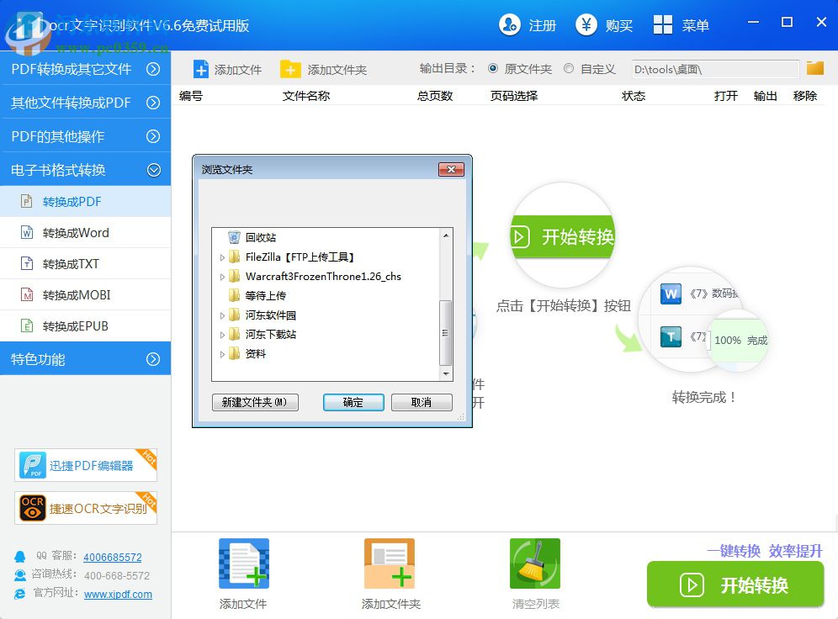The image size is (838, 619).
Task: Click 取消 in the browse folder dialog
Action: pyautogui.click(x=422, y=402)
